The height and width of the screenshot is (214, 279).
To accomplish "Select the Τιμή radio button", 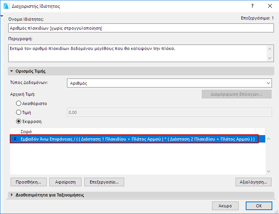I will click(x=18, y=112).
